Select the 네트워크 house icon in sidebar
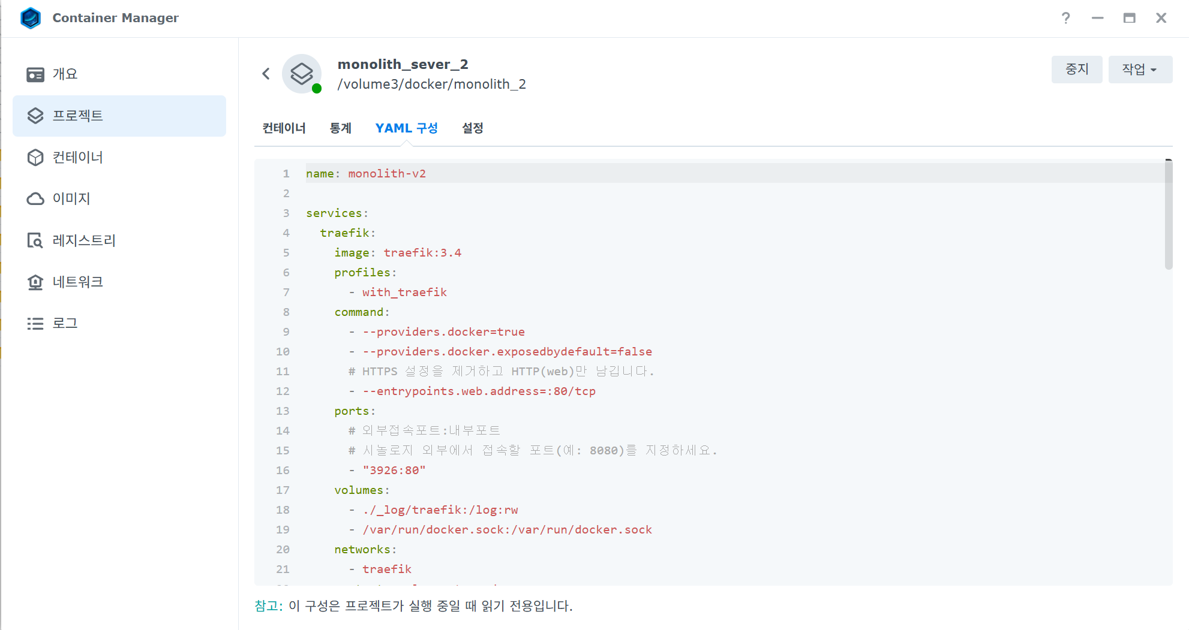1189x630 pixels. tap(35, 282)
